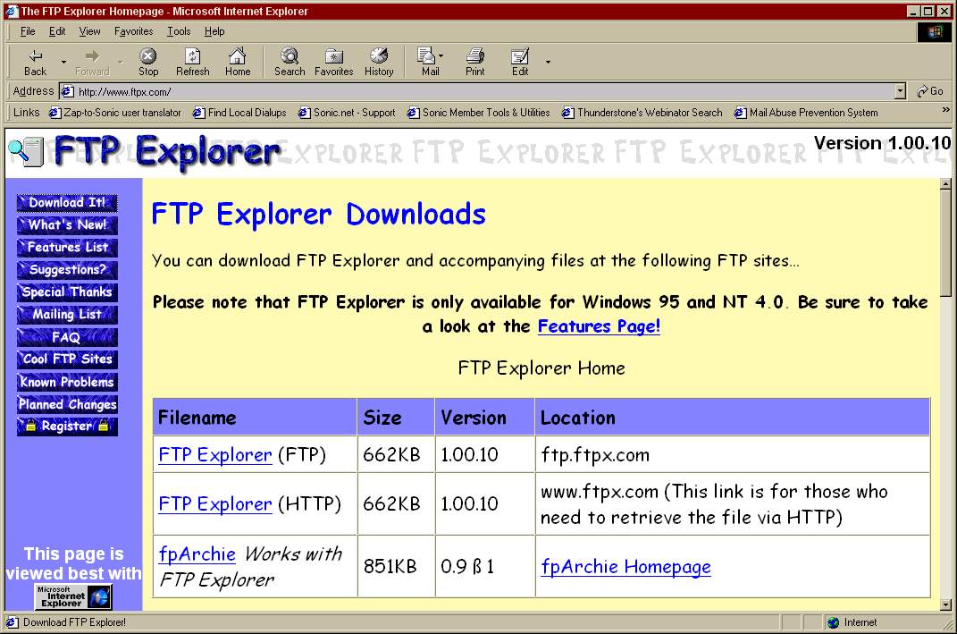Open the File menu

tap(28, 31)
